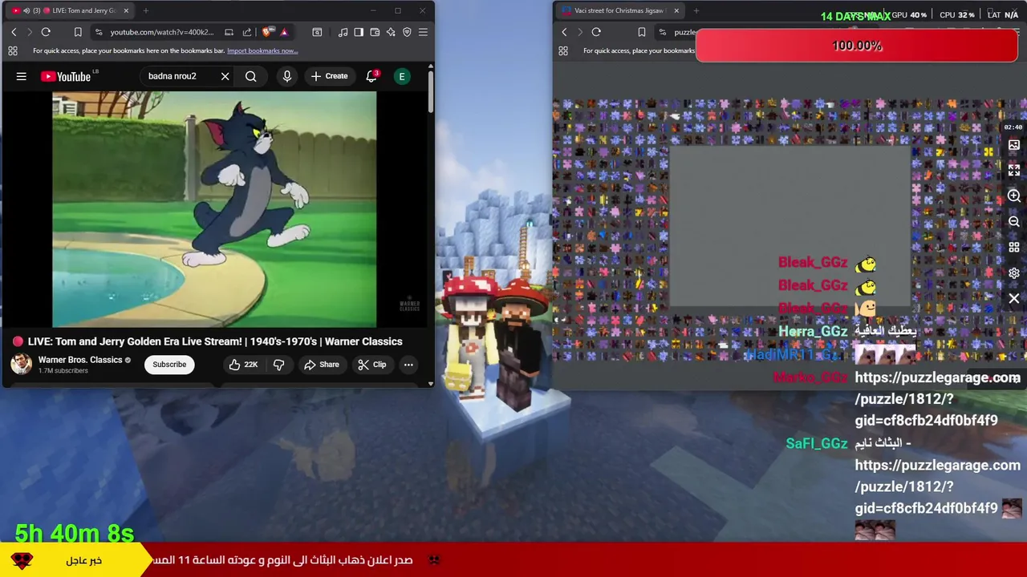The width and height of the screenshot is (1027, 577).
Task: Click the Share button under video
Action: point(321,365)
